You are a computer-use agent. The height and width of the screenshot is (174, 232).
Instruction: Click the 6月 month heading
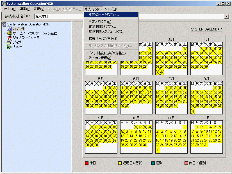[x=136, y=79]
